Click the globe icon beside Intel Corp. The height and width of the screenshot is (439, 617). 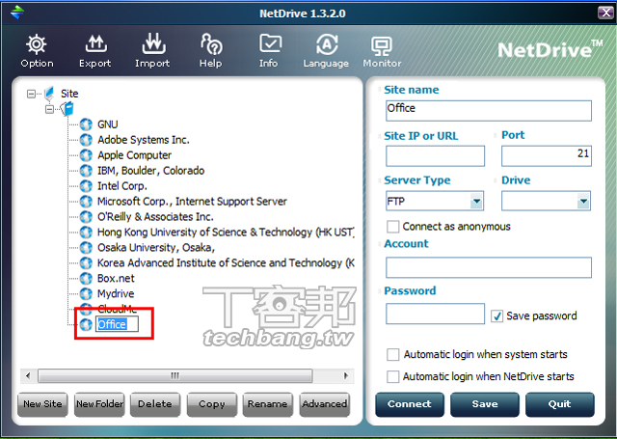86,186
